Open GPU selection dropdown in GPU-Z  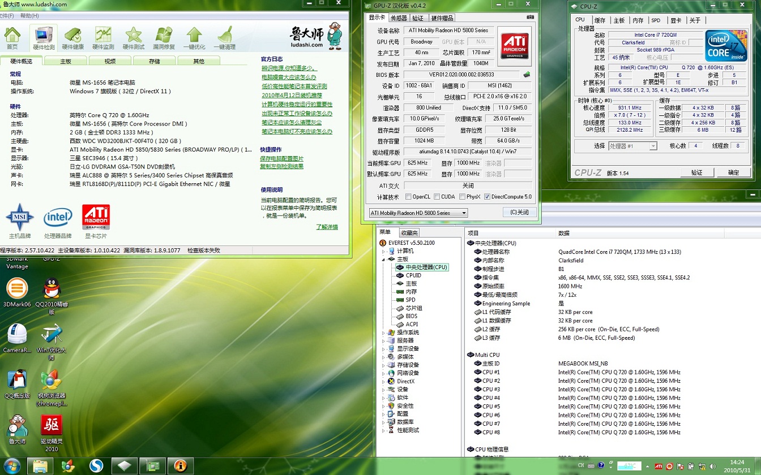418,213
